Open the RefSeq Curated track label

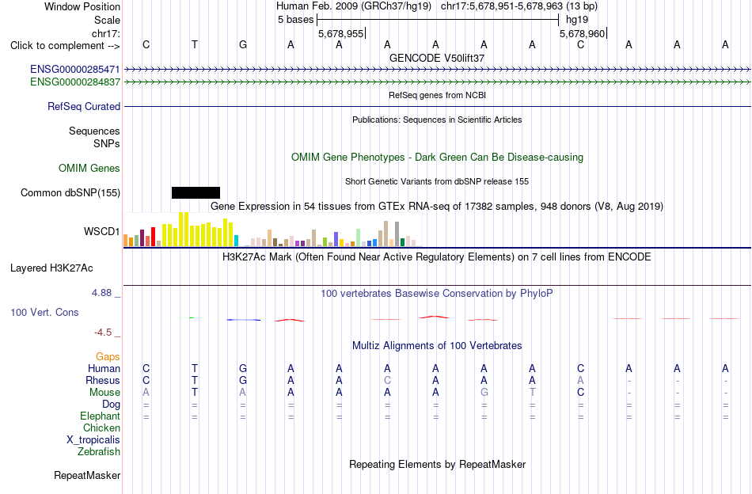pyautogui.click(x=84, y=106)
